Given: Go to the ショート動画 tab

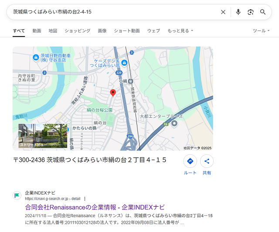Looking at the screenshot, I should tap(127, 31).
